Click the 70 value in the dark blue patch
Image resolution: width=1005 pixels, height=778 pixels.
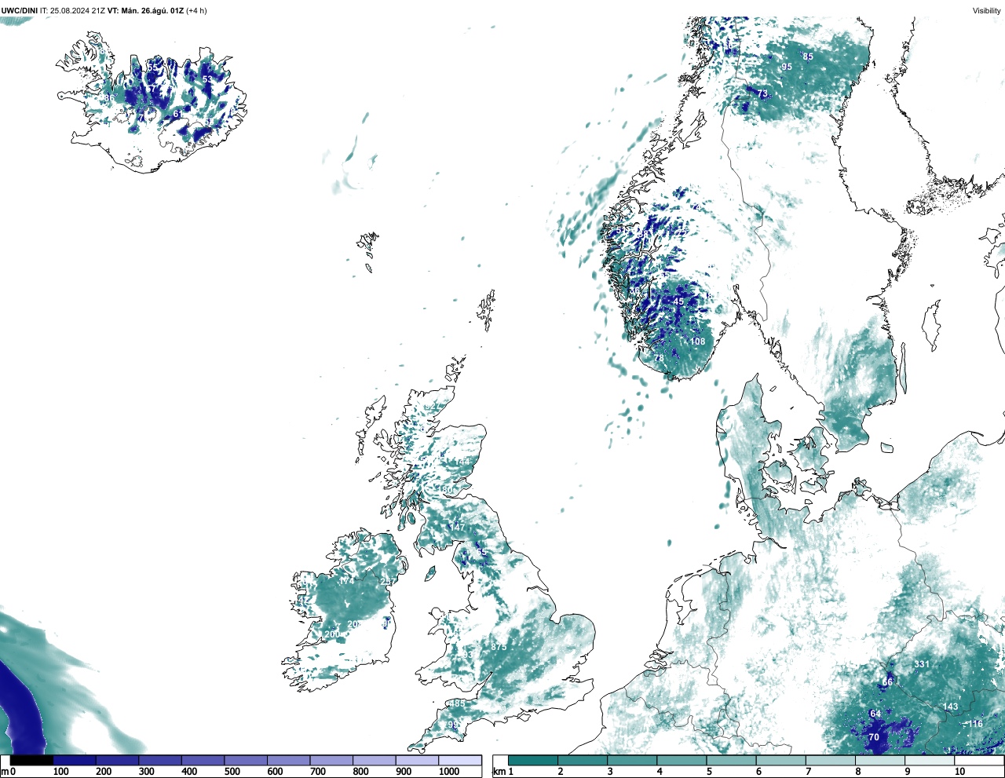[x=874, y=737]
